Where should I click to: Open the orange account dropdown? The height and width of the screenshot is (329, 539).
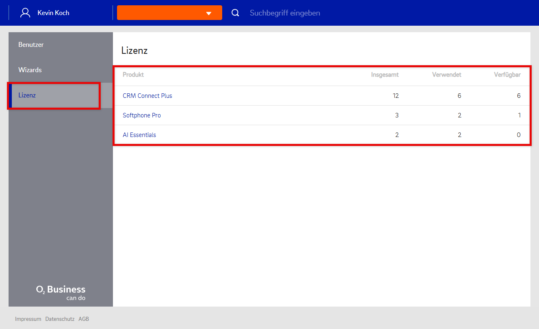point(169,13)
